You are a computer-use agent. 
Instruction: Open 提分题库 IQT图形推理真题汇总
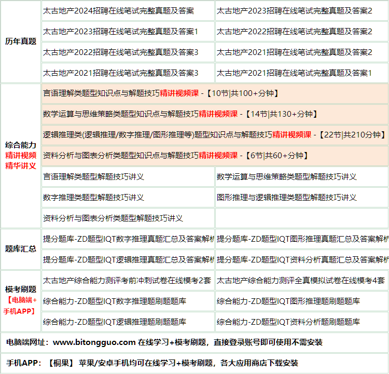click(302, 239)
